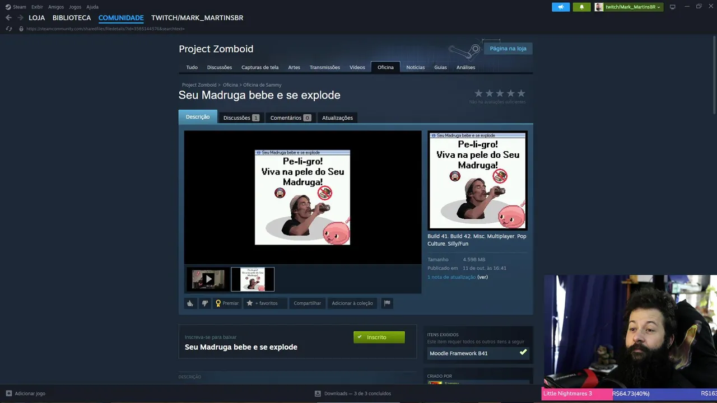Open the Guias hub tab
Screen dimensions: 717x403
click(440, 67)
